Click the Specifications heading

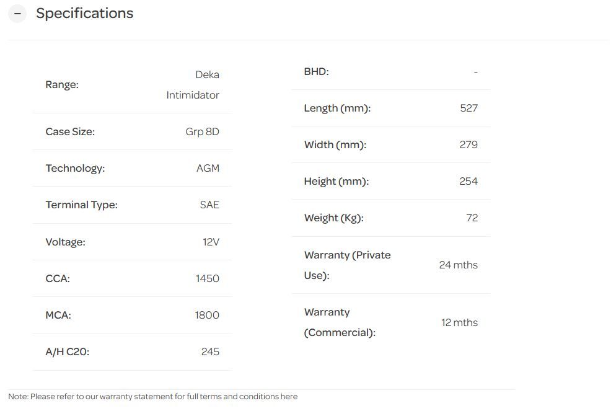(x=84, y=14)
